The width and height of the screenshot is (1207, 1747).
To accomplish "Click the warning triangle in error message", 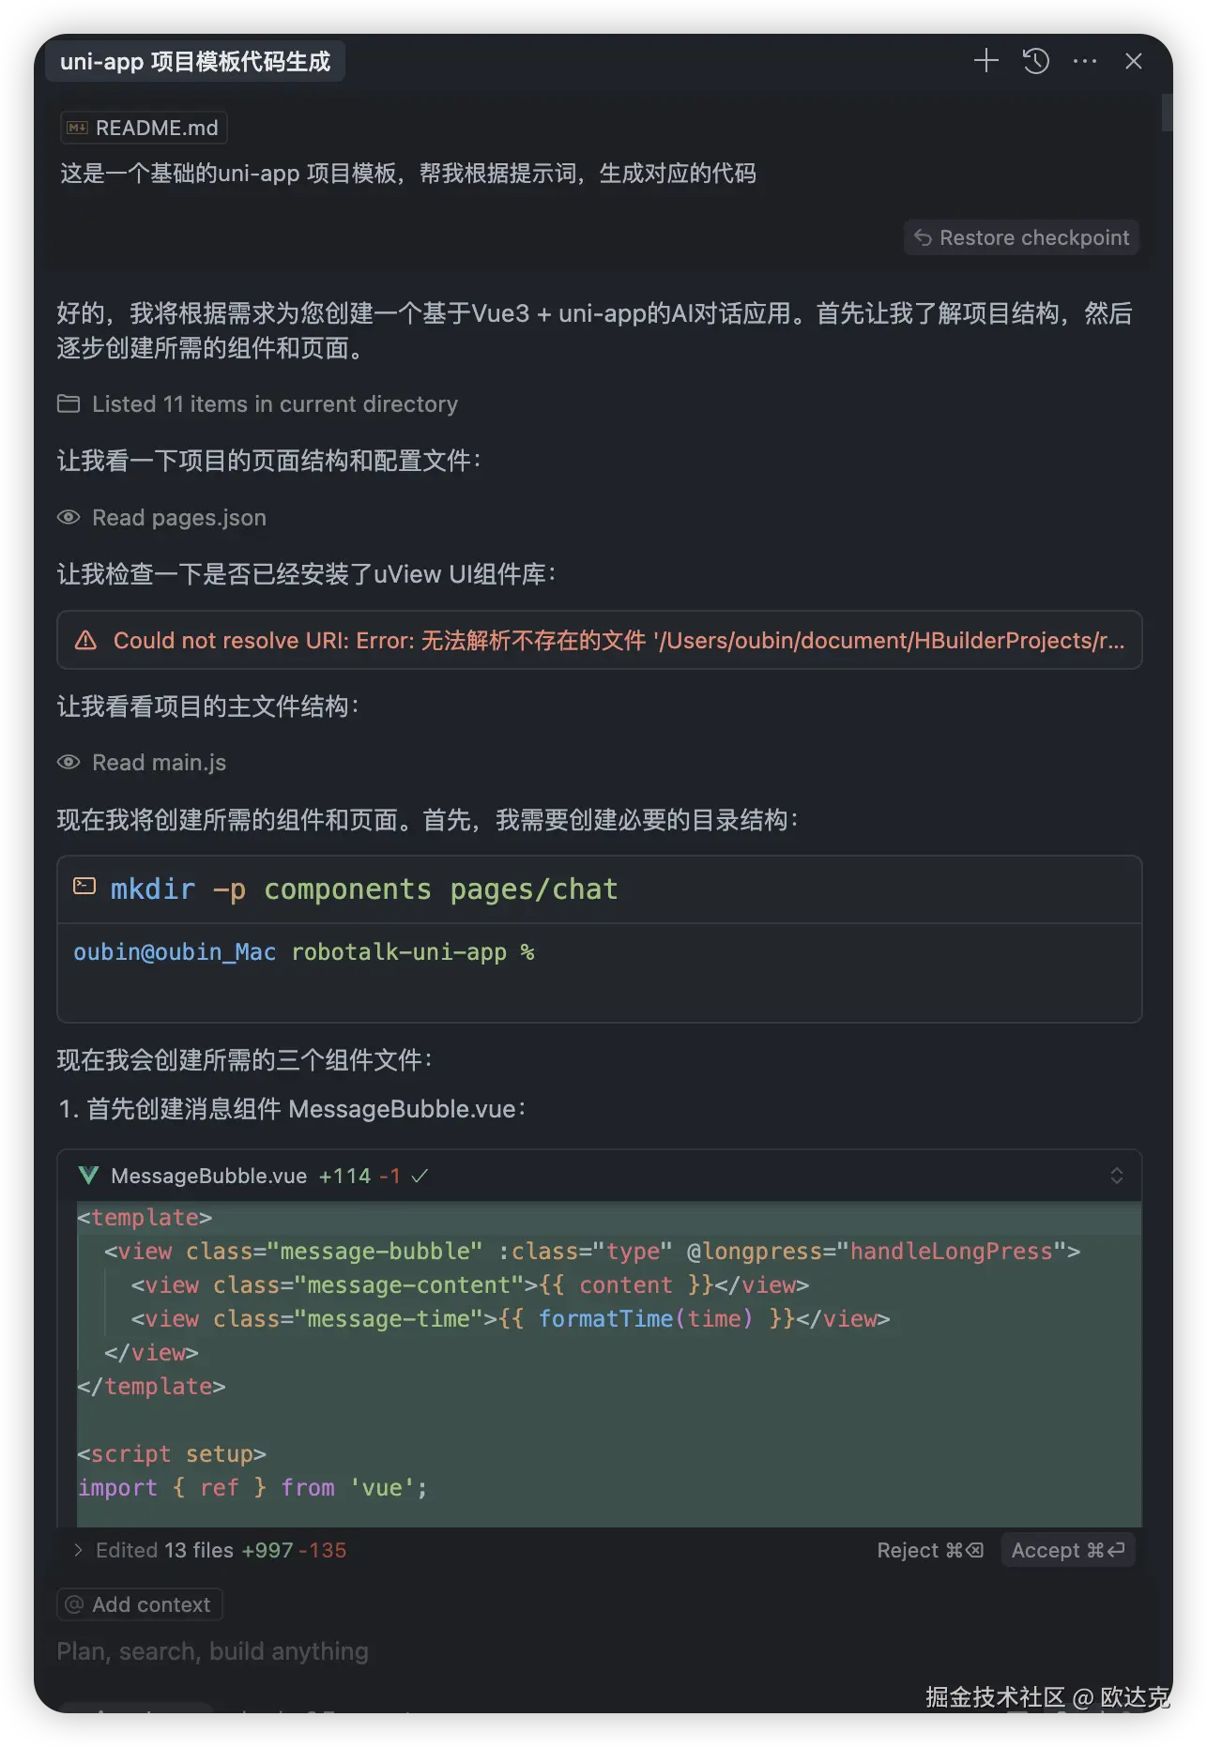I will (85, 641).
